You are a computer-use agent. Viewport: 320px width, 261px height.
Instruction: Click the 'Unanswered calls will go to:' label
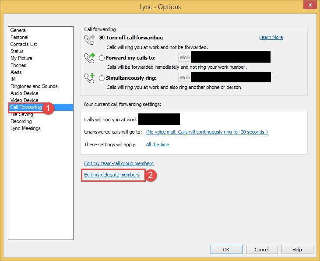coord(113,132)
